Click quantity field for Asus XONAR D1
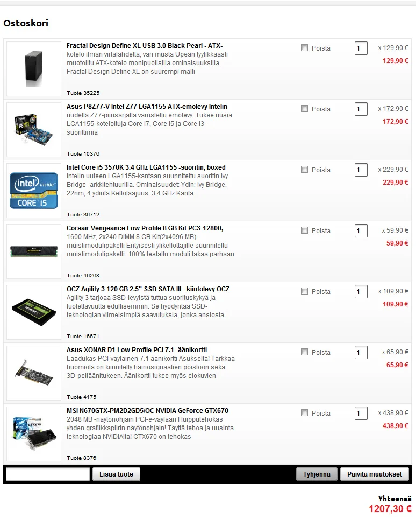This screenshot has width=416, height=518. (361, 352)
